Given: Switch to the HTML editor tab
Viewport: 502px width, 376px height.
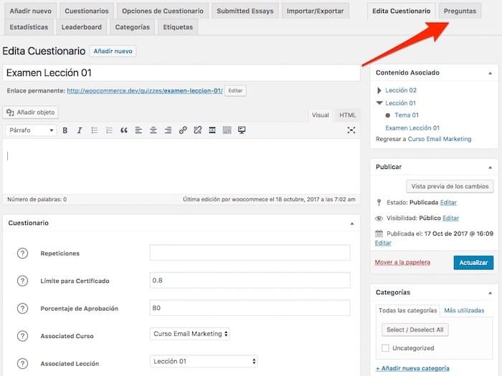Looking at the screenshot, I should 347,115.
